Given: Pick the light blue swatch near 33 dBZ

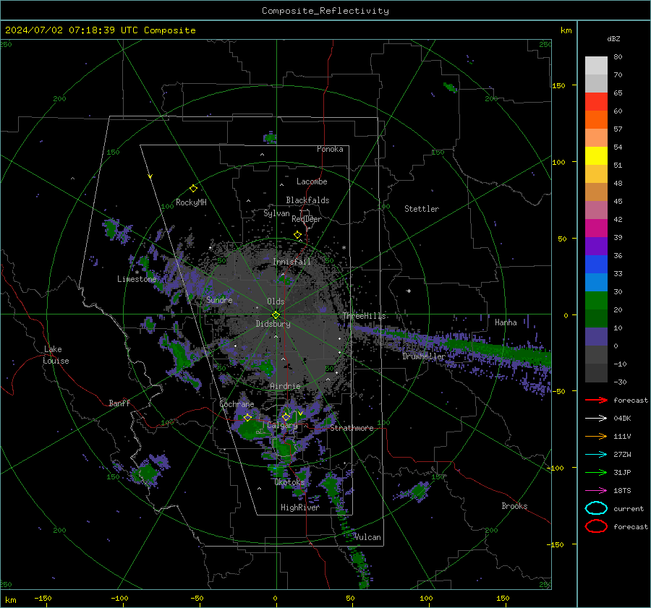Looking at the screenshot, I should click(x=596, y=282).
